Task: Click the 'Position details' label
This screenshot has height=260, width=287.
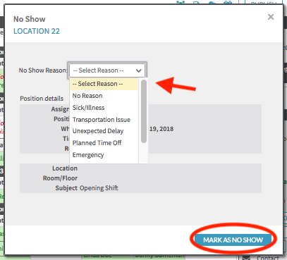Action: (42, 99)
